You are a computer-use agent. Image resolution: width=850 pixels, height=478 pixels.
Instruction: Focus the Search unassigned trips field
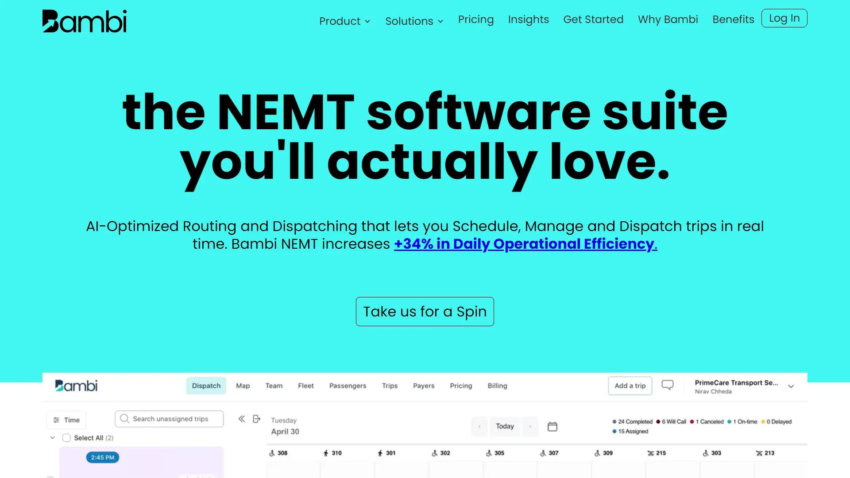pos(169,419)
